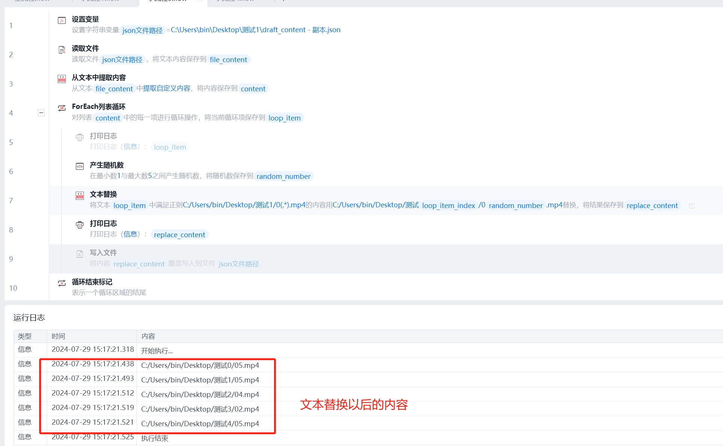723x446 pixels.
Task: Click the 提取自定义内容 link in step 3
Action: point(167,88)
